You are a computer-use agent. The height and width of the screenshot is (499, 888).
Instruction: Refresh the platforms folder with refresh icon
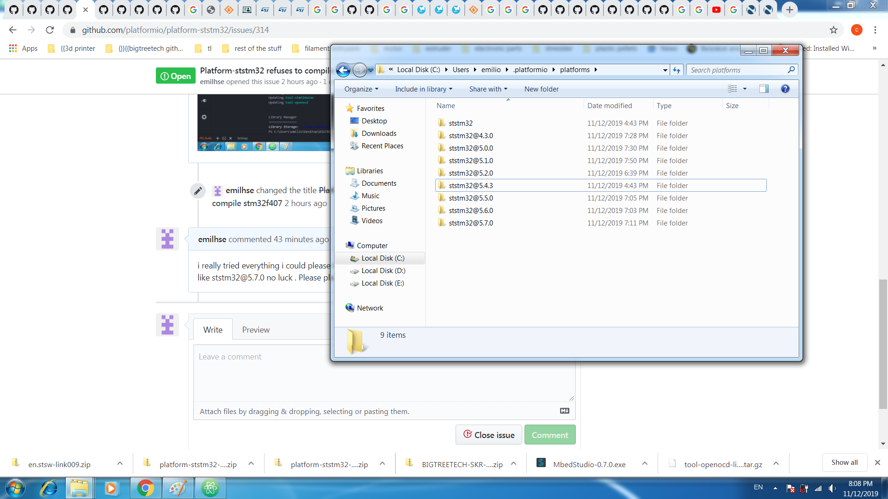click(677, 70)
